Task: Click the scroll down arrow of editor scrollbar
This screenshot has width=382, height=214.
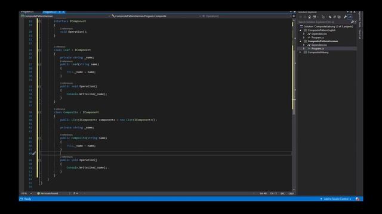Action: click(x=294, y=190)
